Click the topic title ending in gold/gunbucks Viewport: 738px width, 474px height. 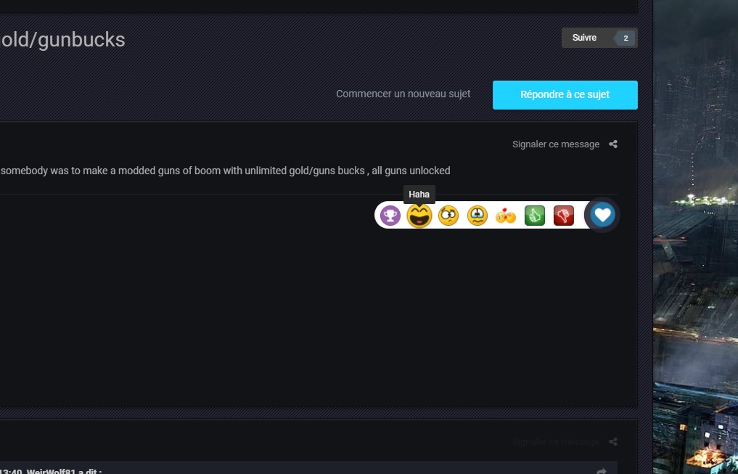click(x=62, y=40)
